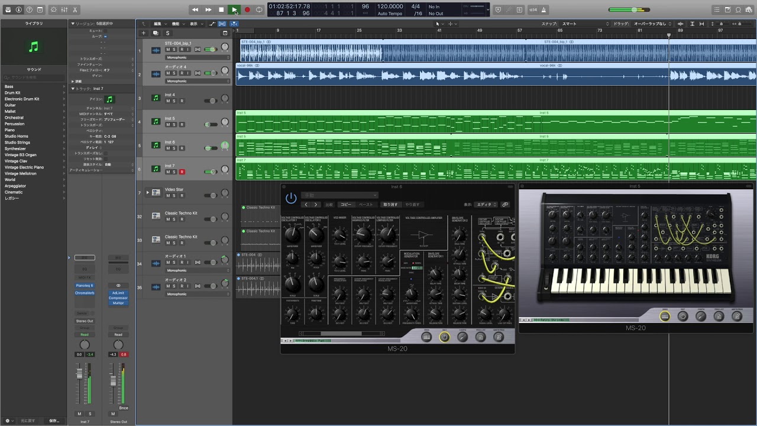Toggle the Flex show/hide button
Screen dimensions: 757x426
(222, 24)
